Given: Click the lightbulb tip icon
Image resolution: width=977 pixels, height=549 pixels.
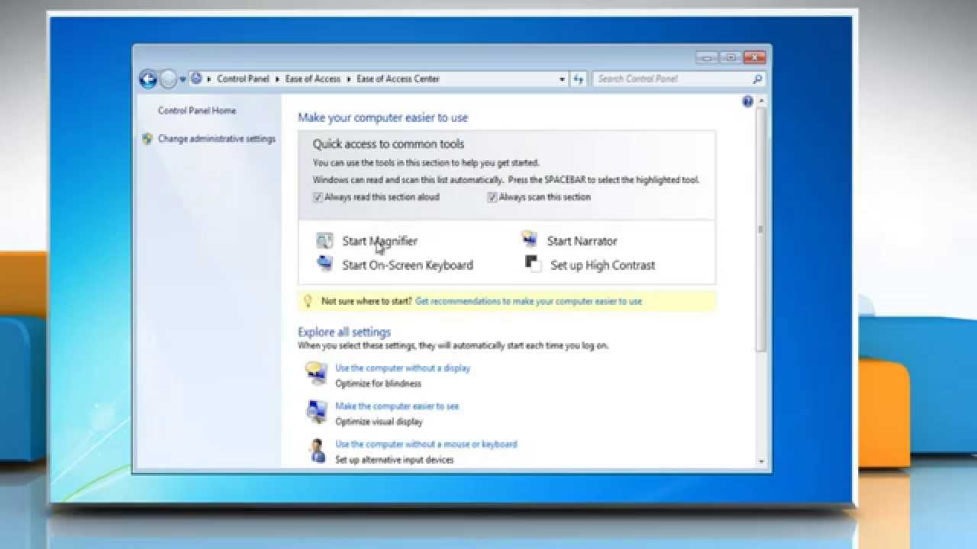Looking at the screenshot, I should pyautogui.click(x=308, y=301).
